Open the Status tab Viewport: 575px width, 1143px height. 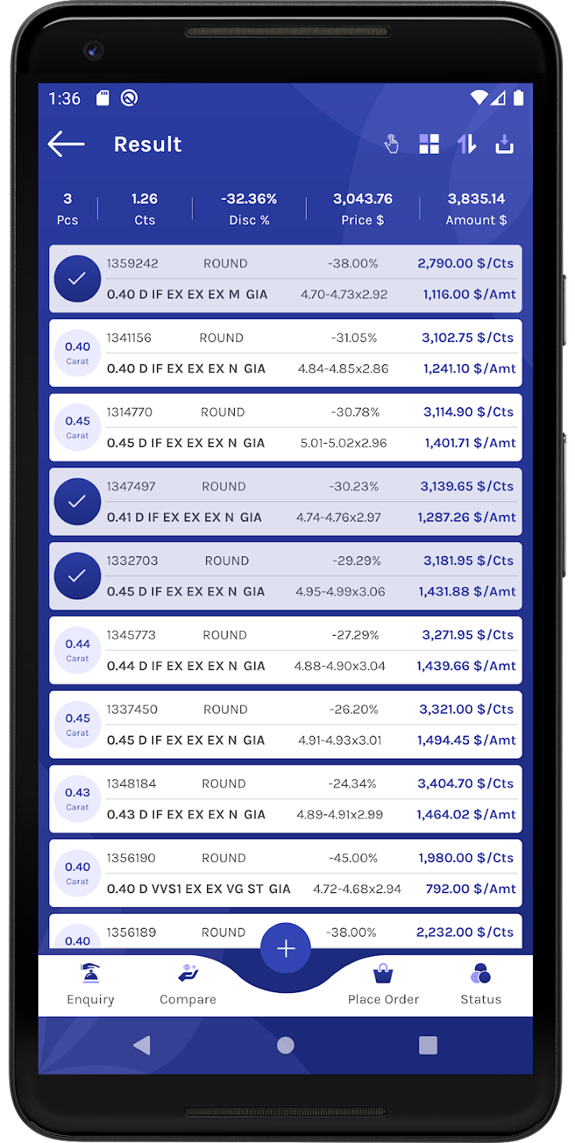(481, 985)
